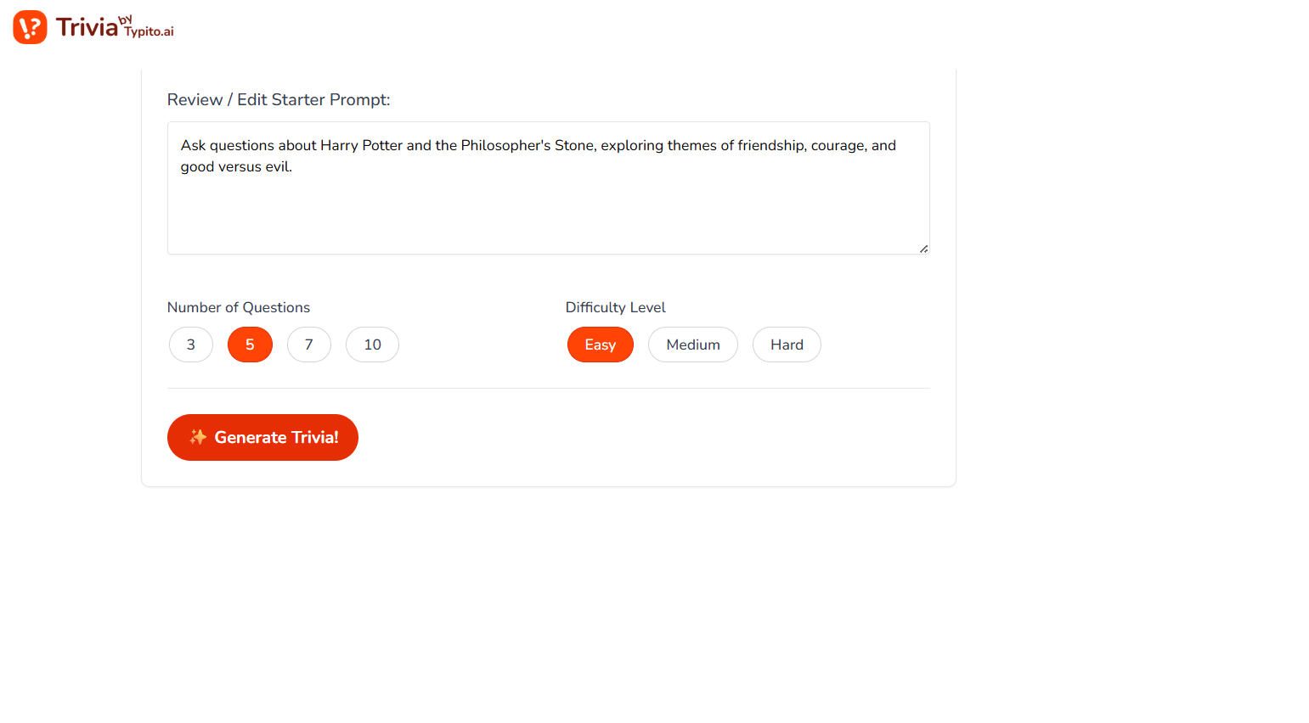
Task: Switch difficulty to Medium
Action: pos(692,345)
